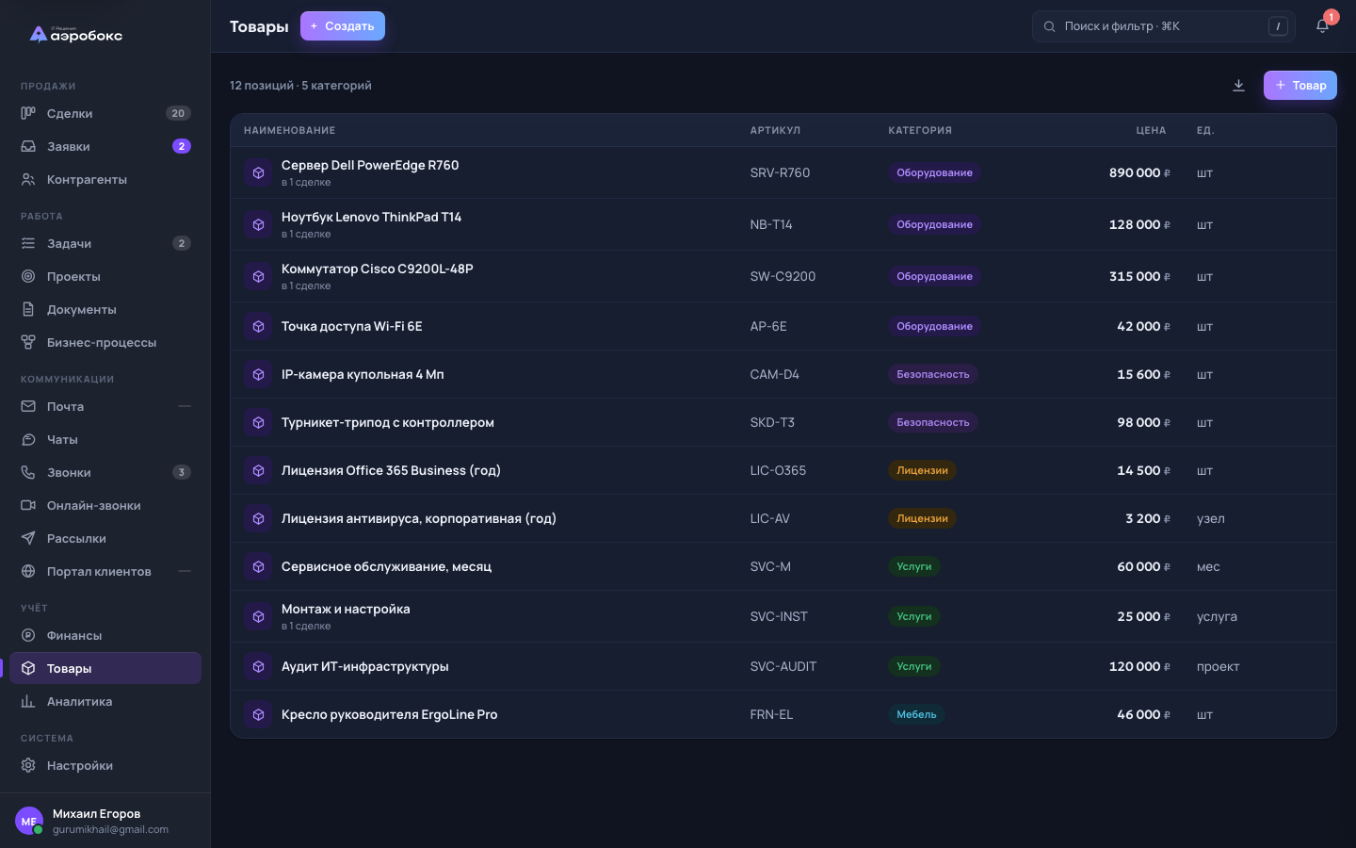Screen dimensions: 1356x848
Task: Open the Проекты page
Action: [105, 276]
